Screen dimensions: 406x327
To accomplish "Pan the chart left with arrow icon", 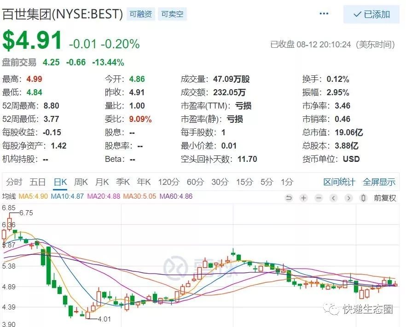I will click(x=333, y=198).
